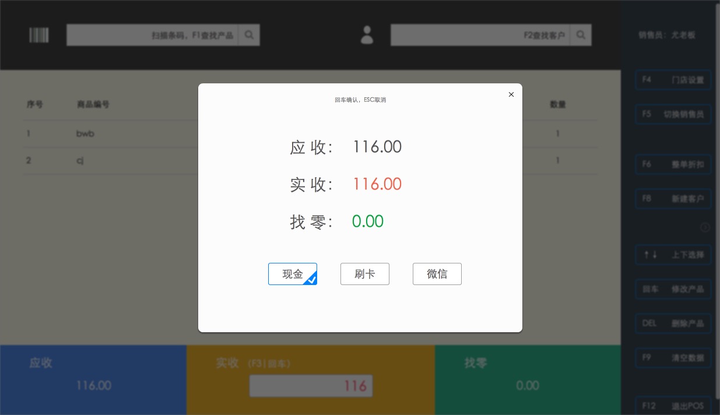Click F9 清空数据 clear data button
The image size is (720, 415).
click(673, 358)
